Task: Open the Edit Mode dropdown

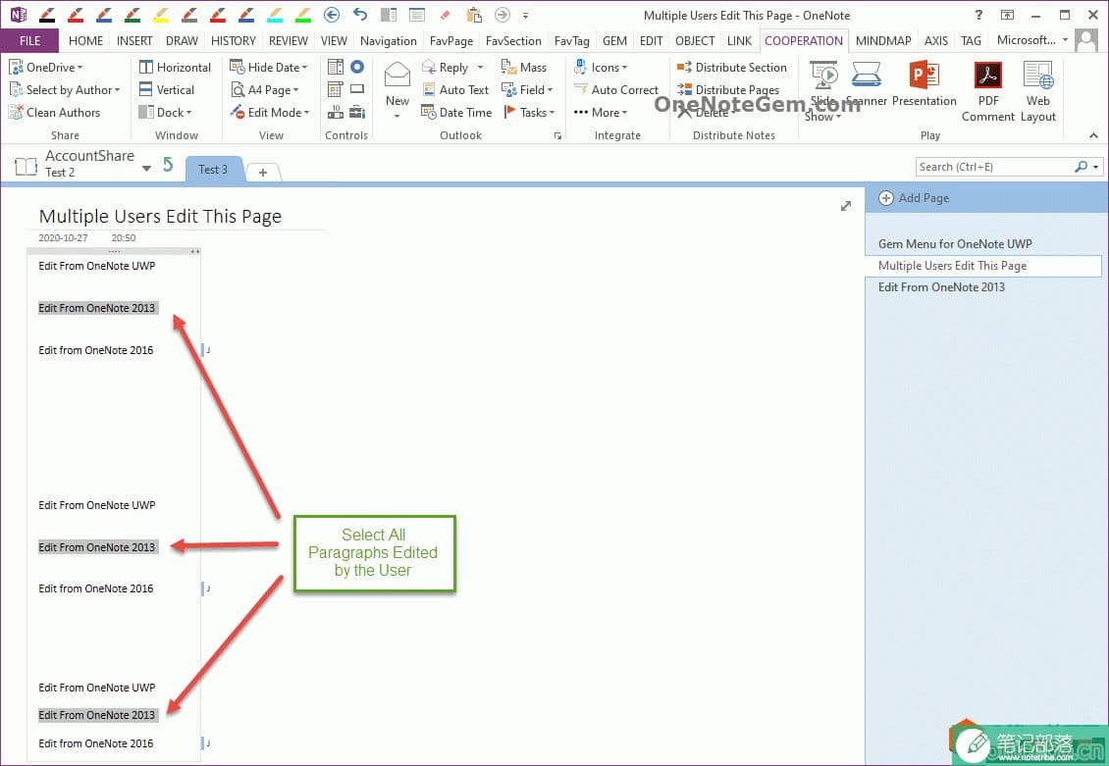Action: pos(270,113)
